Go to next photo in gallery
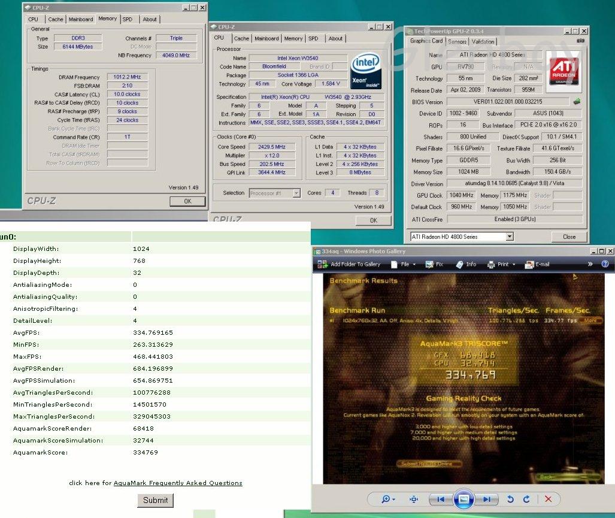Image resolution: width=615 pixels, height=518 pixels. pos(488,499)
